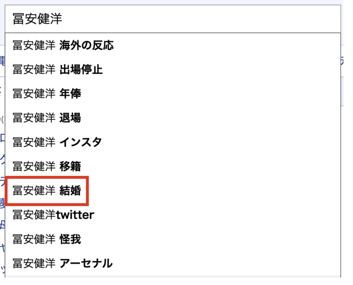Open the cut-off ッ link at bottom left
Image resolution: width=353 pixels, height=285 pixels.
2,269
